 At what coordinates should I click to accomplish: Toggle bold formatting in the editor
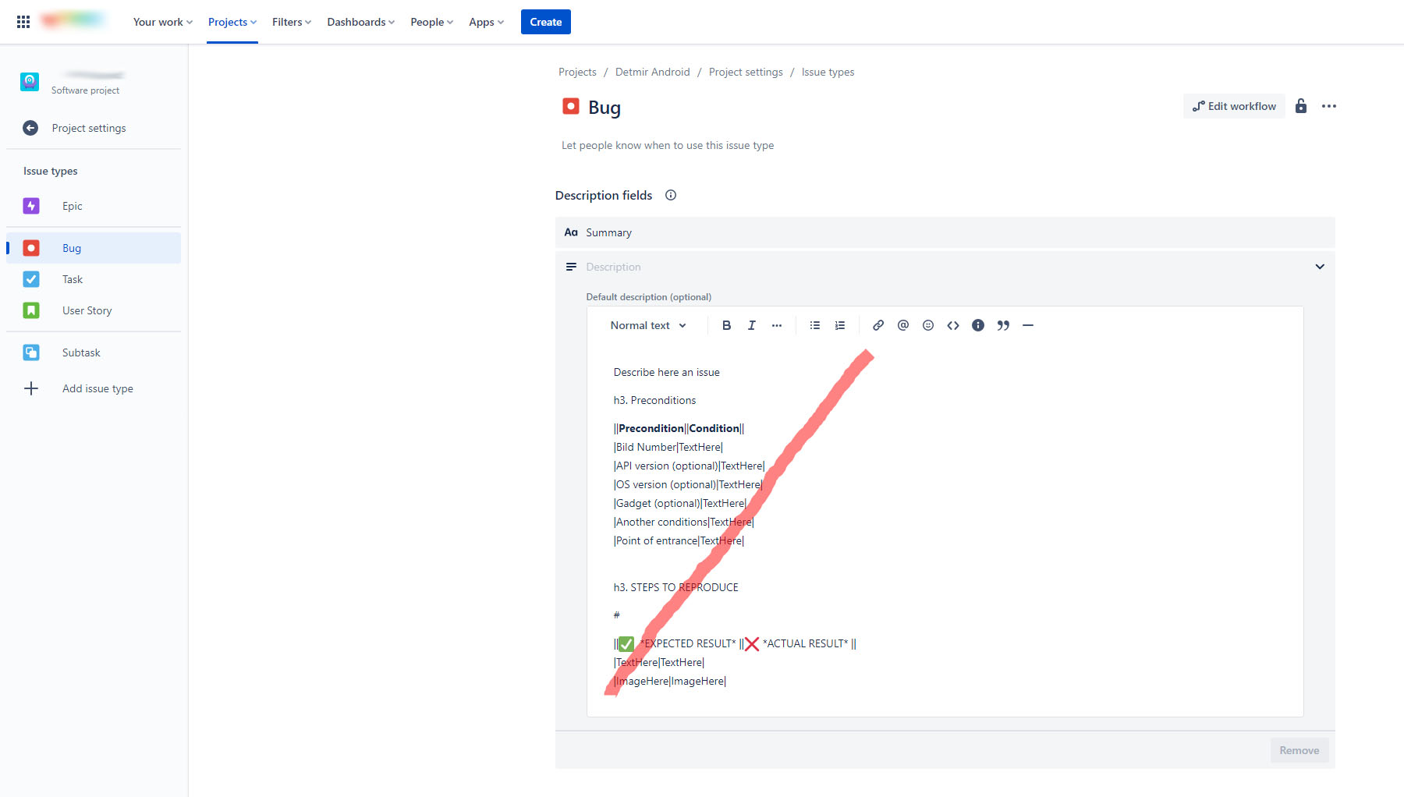coord(726,325)
